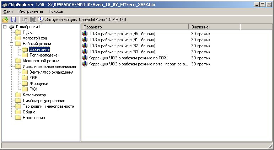
Task: Maximize the ChipExplorer window
Action: [263, 5]
